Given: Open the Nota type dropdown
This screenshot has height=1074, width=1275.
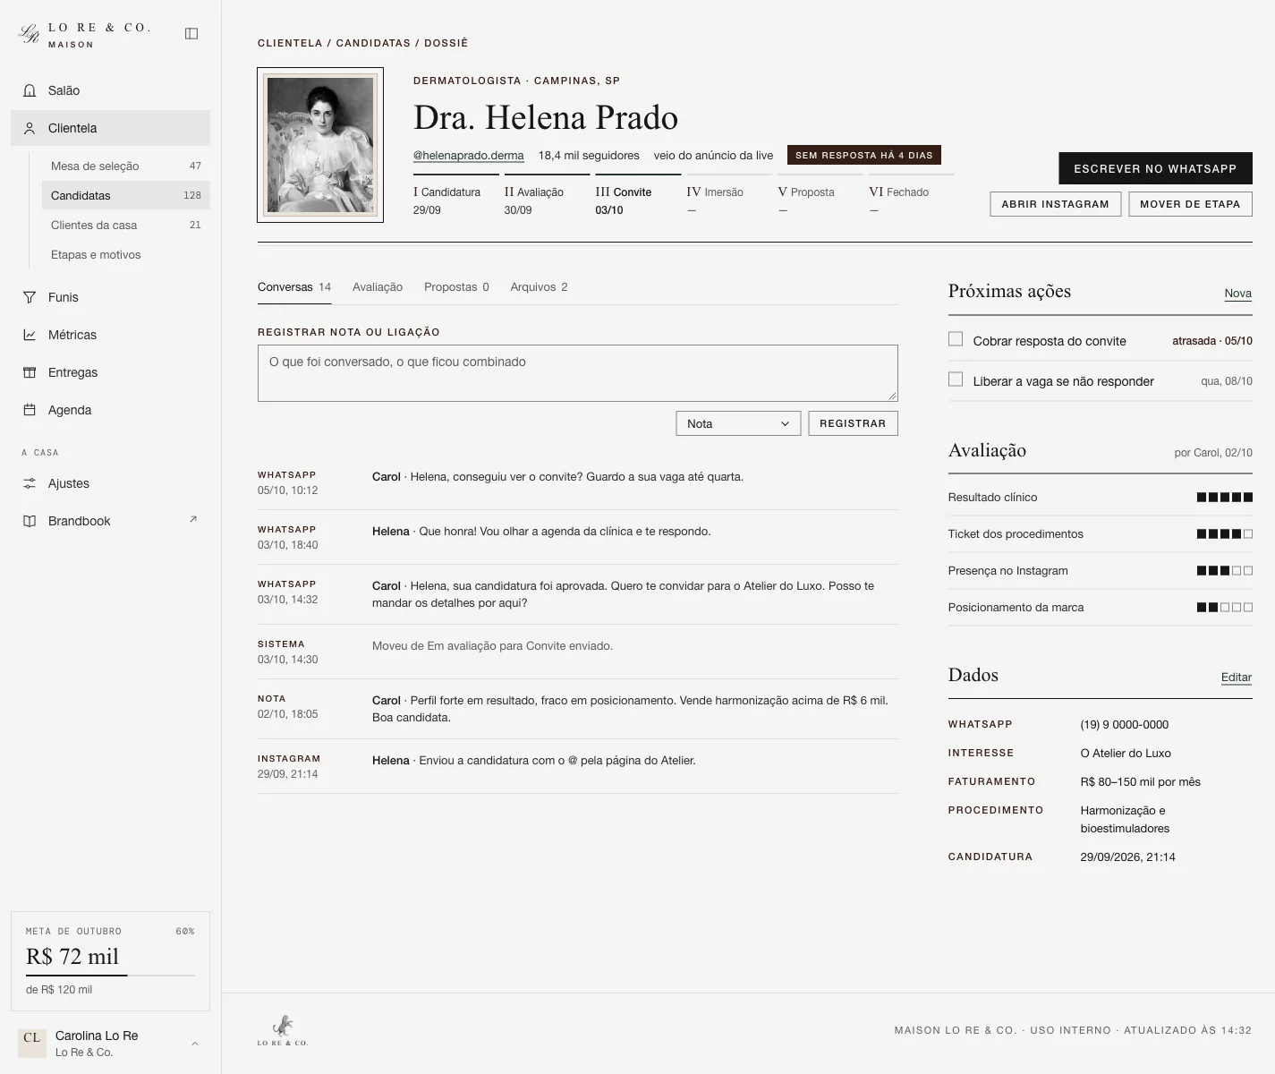Looking at the screenshot, I should point(738,423).
